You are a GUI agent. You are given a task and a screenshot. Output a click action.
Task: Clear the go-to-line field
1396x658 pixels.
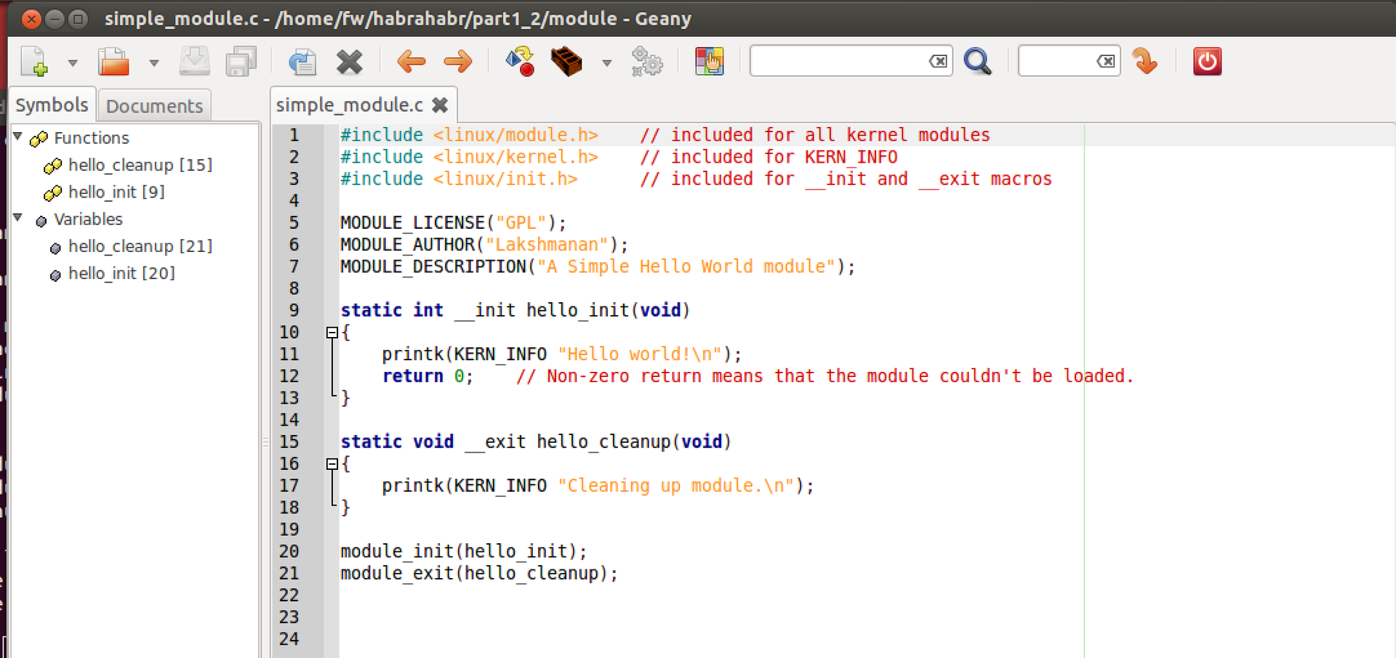pos(1107,61)
